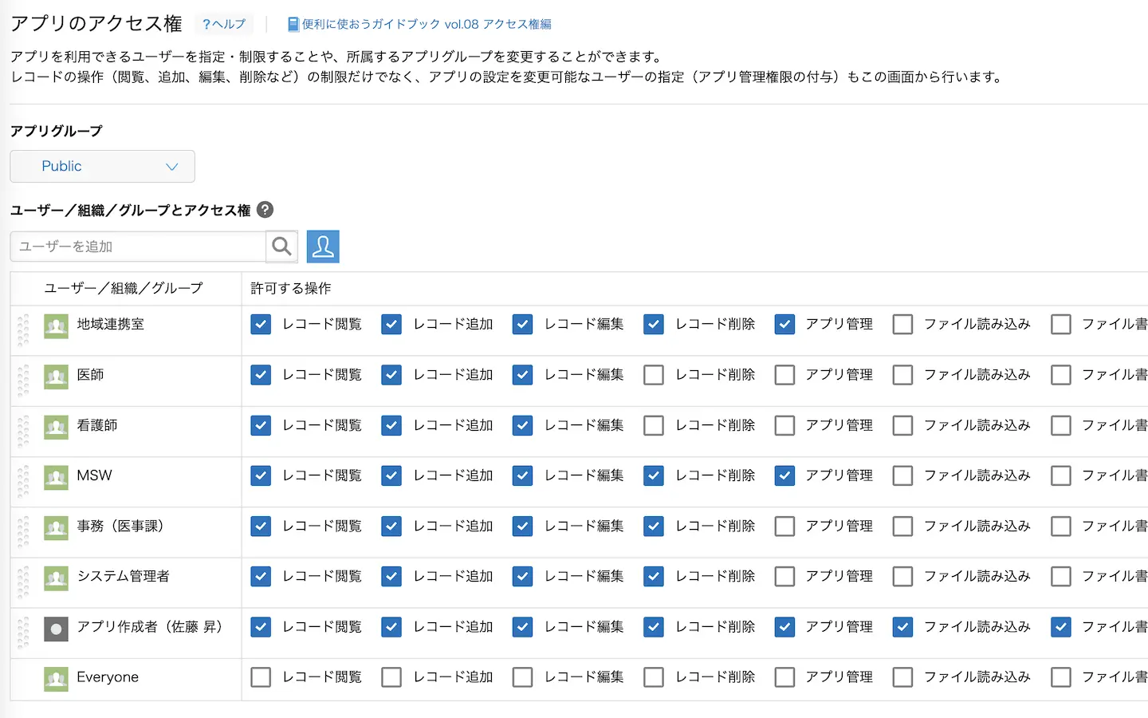This screenshot has width=1148, height=718.
Task: Click the Everyone group icon
Action: pos(56,679)
